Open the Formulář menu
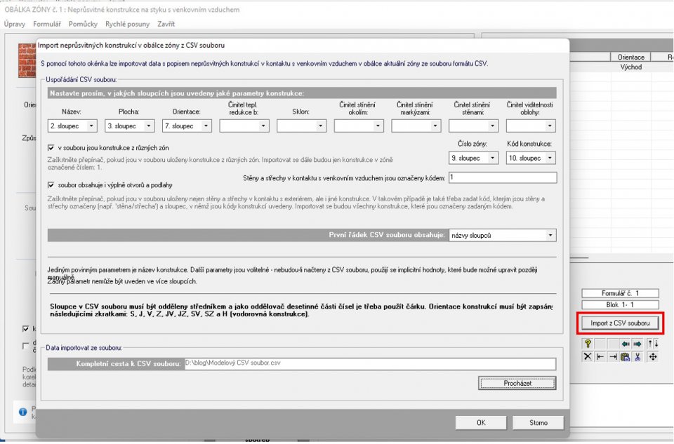The width and height of the screenshot is (674, 444). tap(47, 24)
